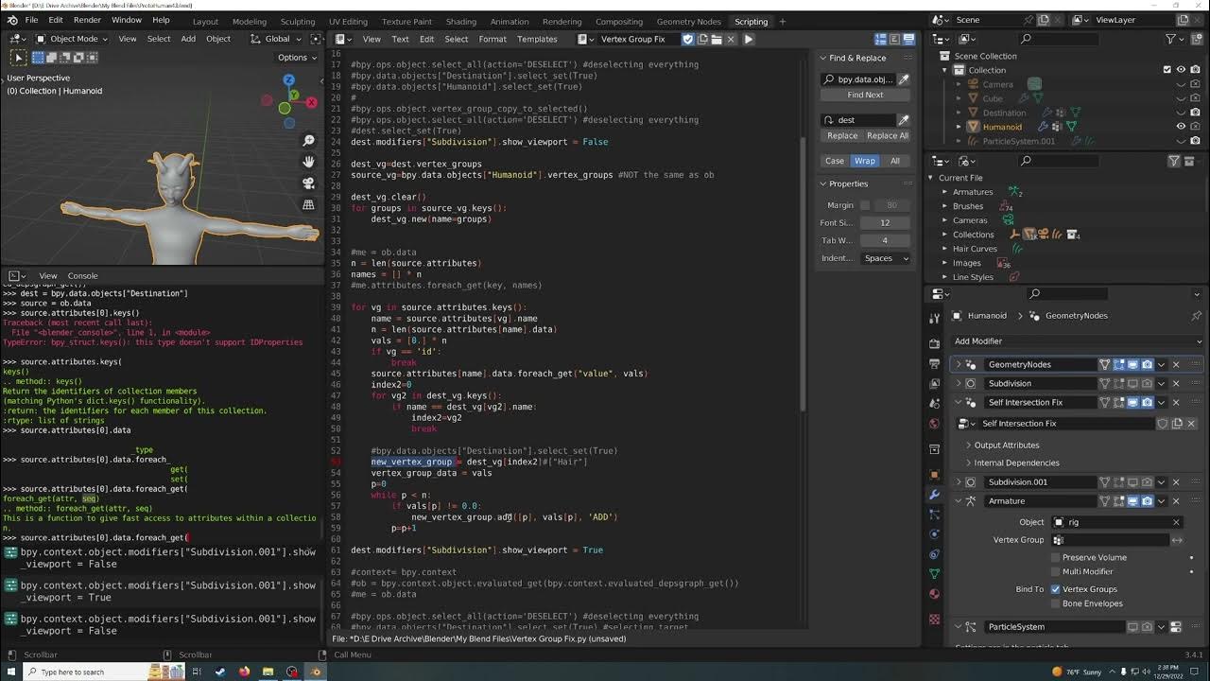The height and width of the screenshot is (681, 1210).
Task: Open the object data properties tab
Action: [x=935, y=574]
